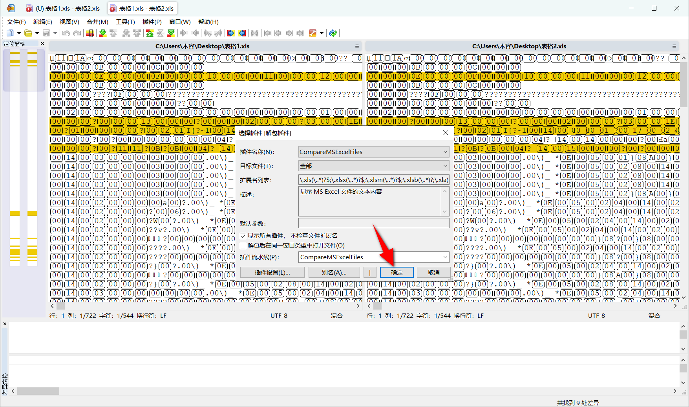Image resolution: width=689 pixels, height=407 pixels.
Task: Save the comparison with the Save icon
Action: [x=46, y=33]
